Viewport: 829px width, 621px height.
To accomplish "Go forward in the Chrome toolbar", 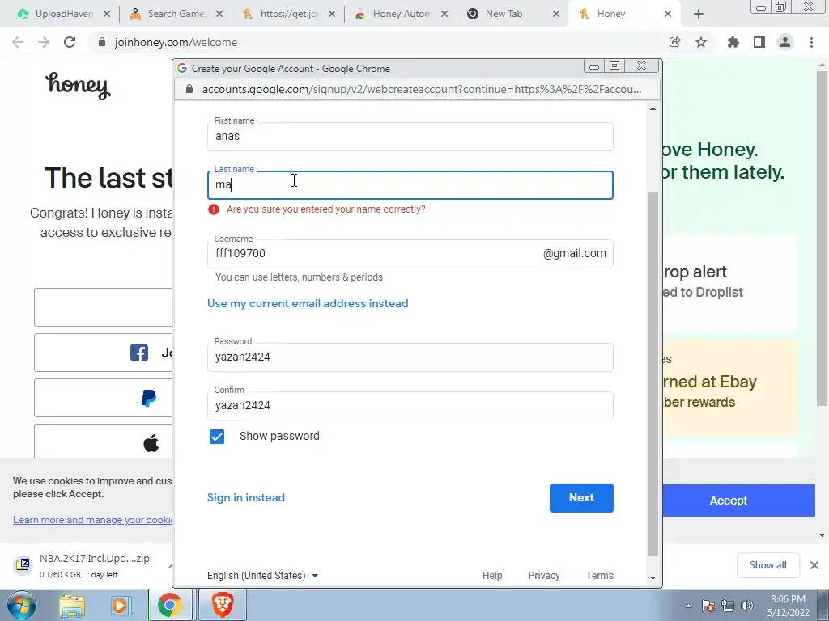I will click(44, 42).
